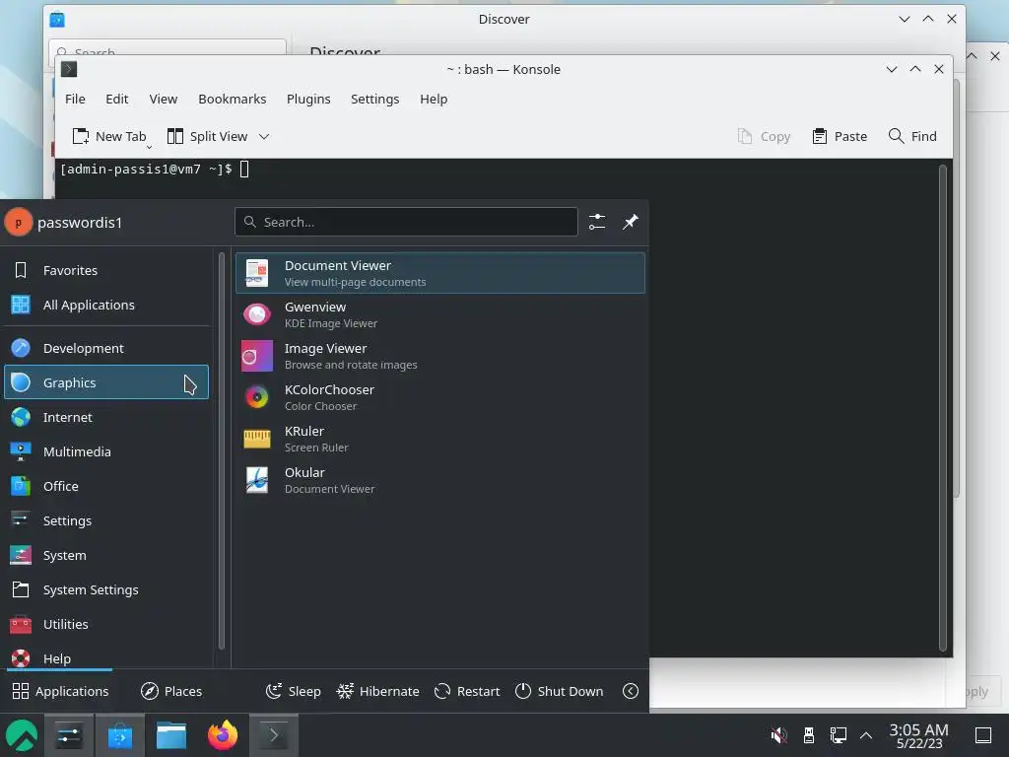This screenshot has height=757, width=1009.
Task: Open Konsole Plugins menu
Action: pyautogui.click(x=308, y=100)
